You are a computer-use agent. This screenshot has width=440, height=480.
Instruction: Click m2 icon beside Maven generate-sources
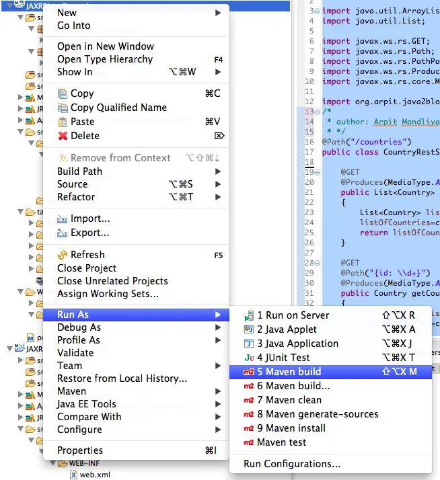[x=249, y=414]
